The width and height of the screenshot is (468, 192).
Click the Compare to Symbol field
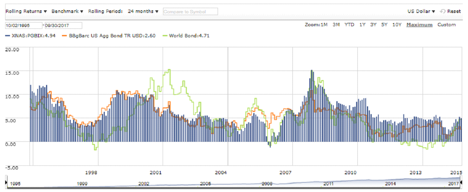(x=190, y=12)
